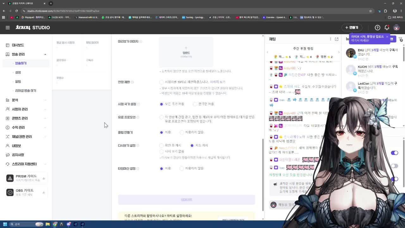Open the notifications bell in the header
The width and height of the screenshot is (405, 228).
pyautogui.click(x=387, y=28)
